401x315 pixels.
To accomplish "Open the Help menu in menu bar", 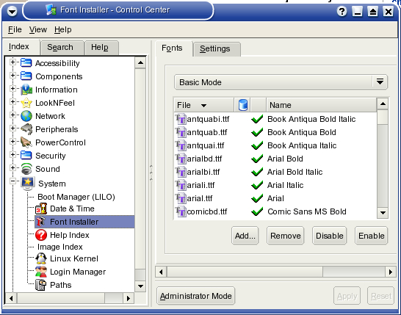I will point(62,29).
